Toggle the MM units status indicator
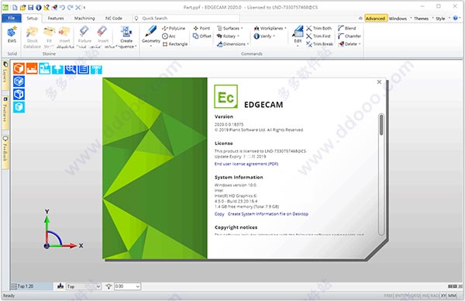The height and width of the screenshot is (301, 465). tap(453, 296)
